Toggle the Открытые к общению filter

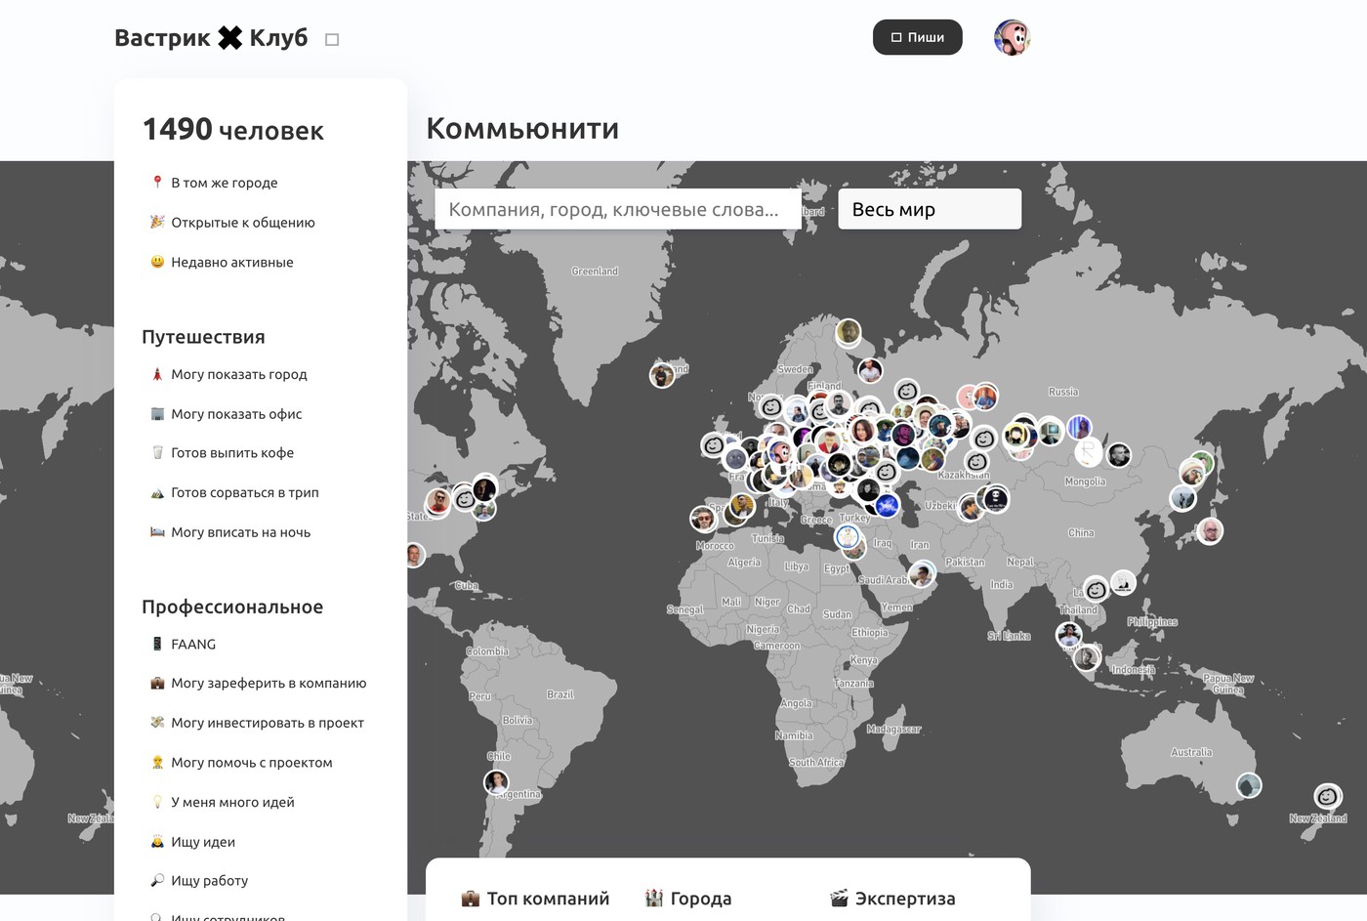242,223
